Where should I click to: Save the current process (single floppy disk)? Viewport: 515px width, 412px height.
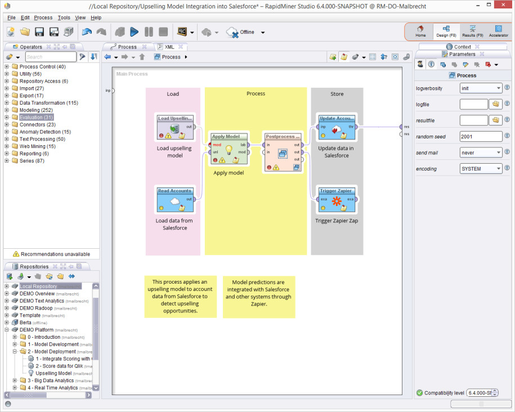pos(39,32)
